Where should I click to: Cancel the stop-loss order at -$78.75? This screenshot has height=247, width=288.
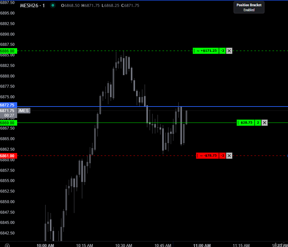(229, 156)
